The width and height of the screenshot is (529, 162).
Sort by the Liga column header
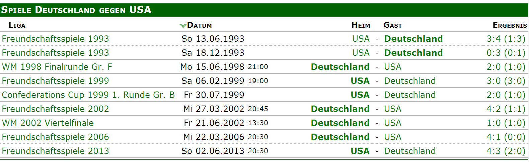click(17, 25)
